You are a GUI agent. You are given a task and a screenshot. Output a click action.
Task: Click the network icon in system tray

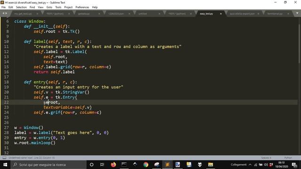[255, 165]
